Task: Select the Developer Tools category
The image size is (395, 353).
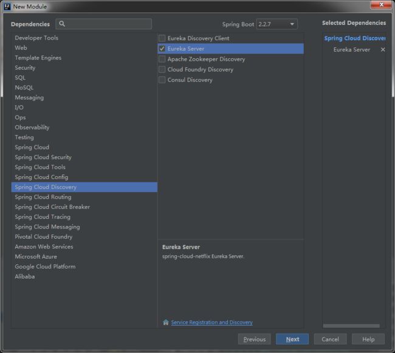Action: click(84, 38)
